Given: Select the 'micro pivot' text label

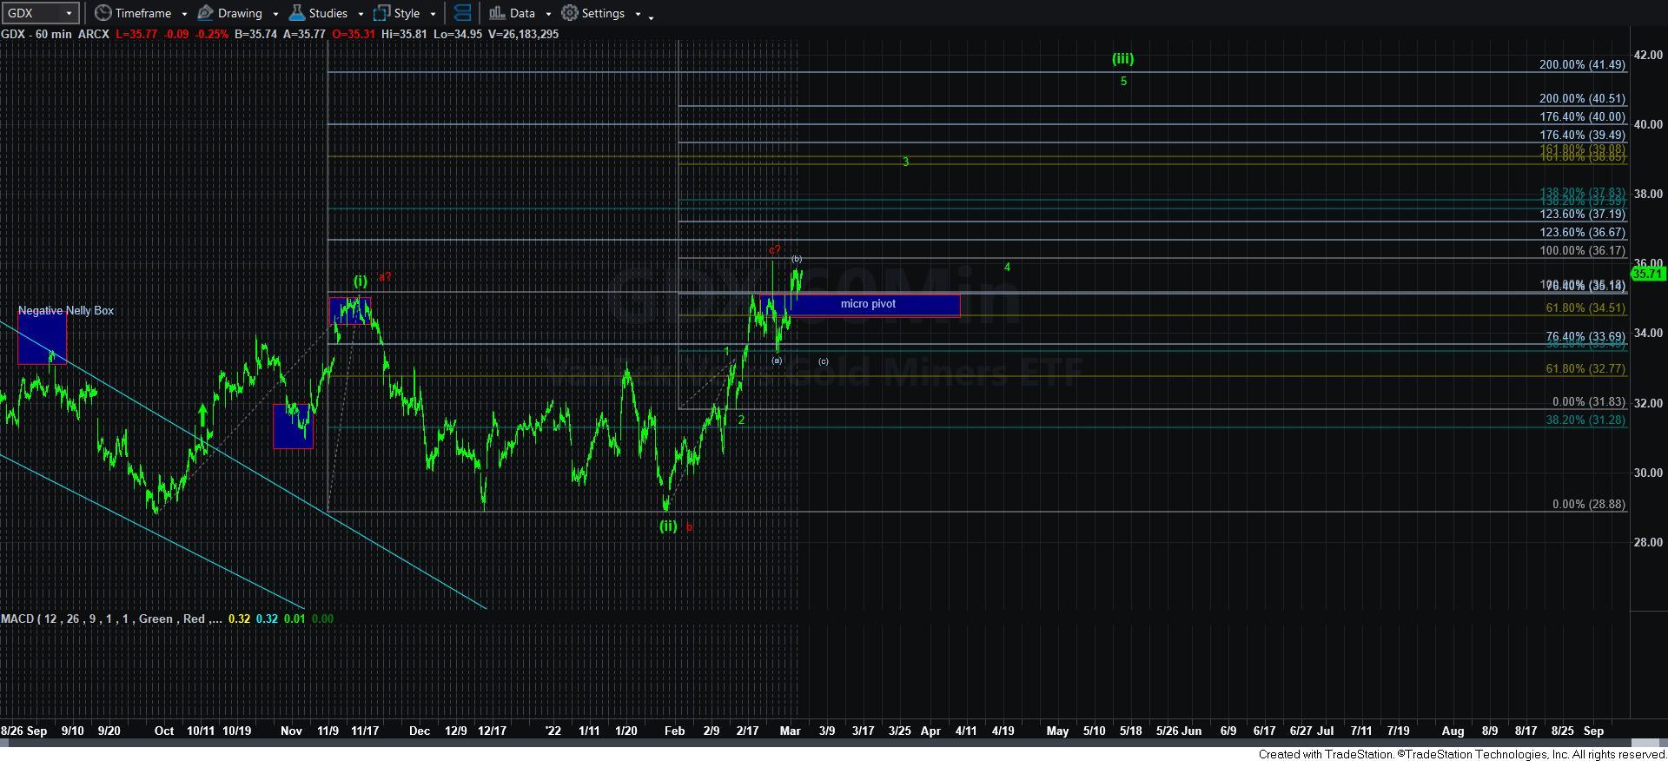Looking at the screenshot, I should click(x=868, y=304).
